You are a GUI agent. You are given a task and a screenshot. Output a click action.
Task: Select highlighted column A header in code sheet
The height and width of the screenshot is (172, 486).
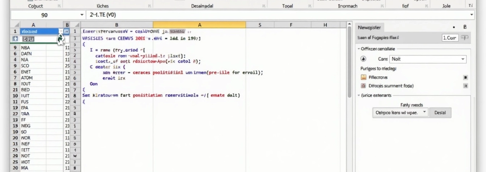199,25
